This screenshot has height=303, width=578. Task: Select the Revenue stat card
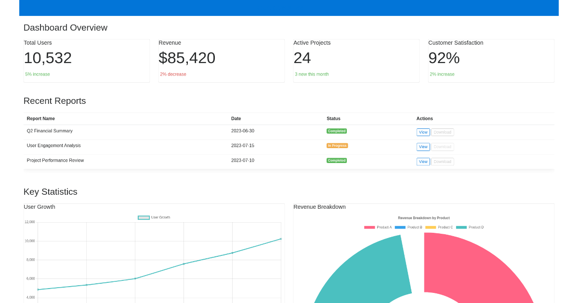click(222, 60)
